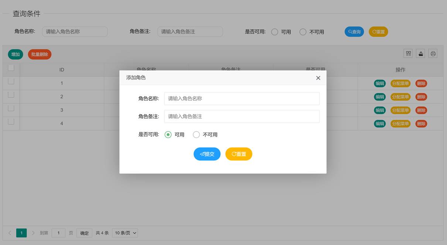Click the 共 4 条 total count text
The height and width of the screenshot is (245, 447).
102,233
